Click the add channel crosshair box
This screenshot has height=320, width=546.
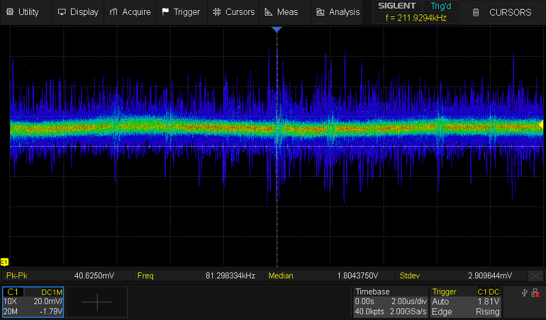(x=97, y=302)
